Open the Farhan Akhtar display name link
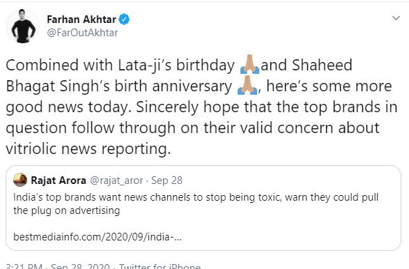 coord(82,20)
